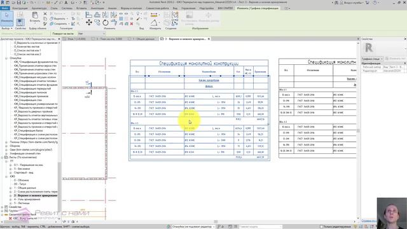
Task: Open the 'Поворот на листе' rotation dropdown
Action: (x=92, y=34)
